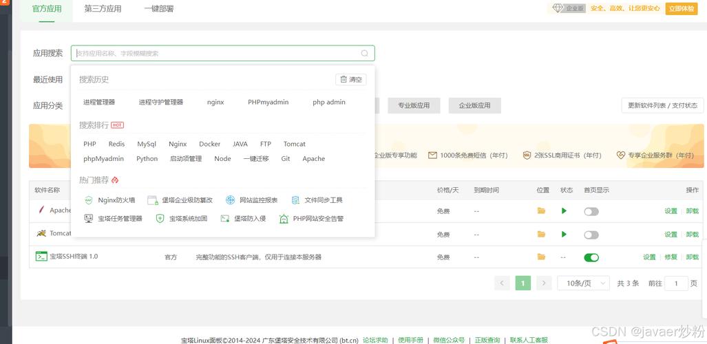Open 设置 for Tomcat row
This screenshot has width=707, height=344.
coord(671,235)
